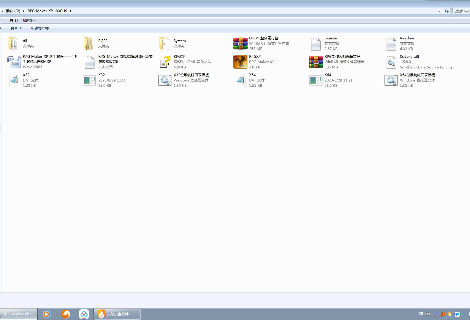The width and height of the screenshot is (470, 320).
Task: Open the orange play-button media player on the taskbar
Action: 47,314
